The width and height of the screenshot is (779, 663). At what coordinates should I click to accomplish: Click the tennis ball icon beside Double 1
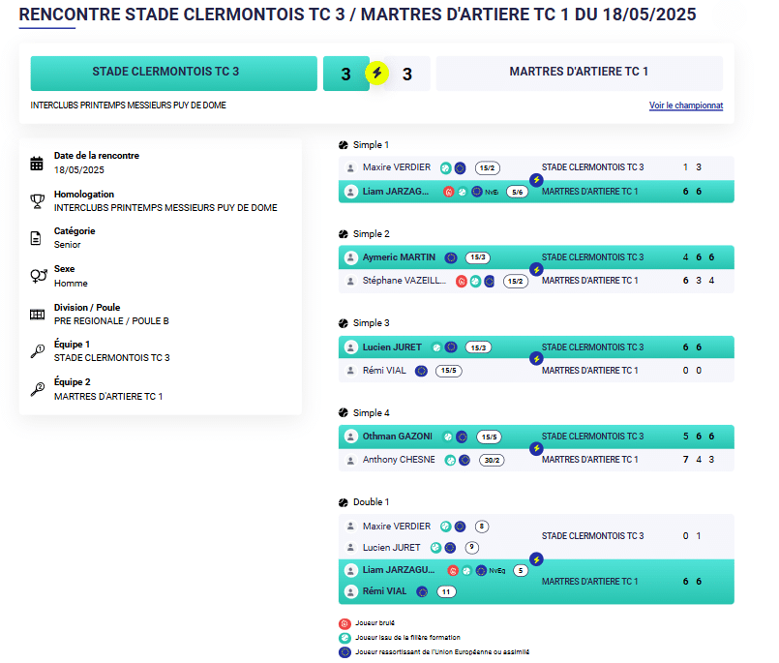(344, 502)
